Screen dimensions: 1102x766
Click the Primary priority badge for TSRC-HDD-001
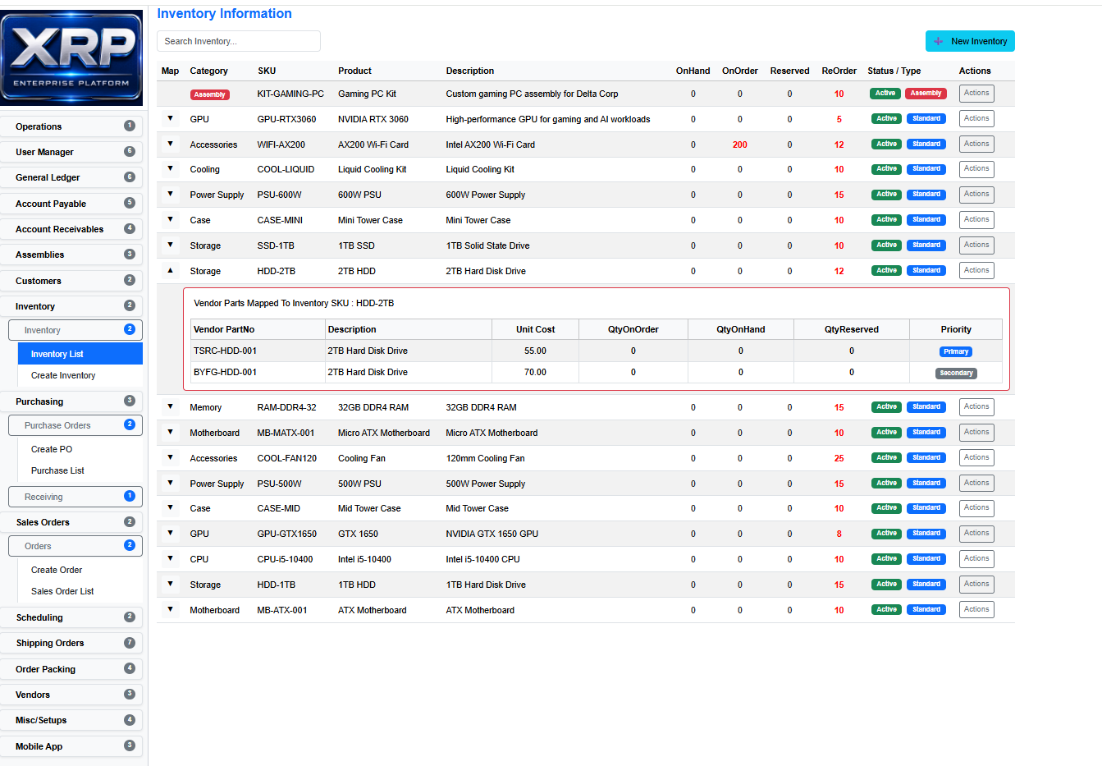click(x=956, y=351)
